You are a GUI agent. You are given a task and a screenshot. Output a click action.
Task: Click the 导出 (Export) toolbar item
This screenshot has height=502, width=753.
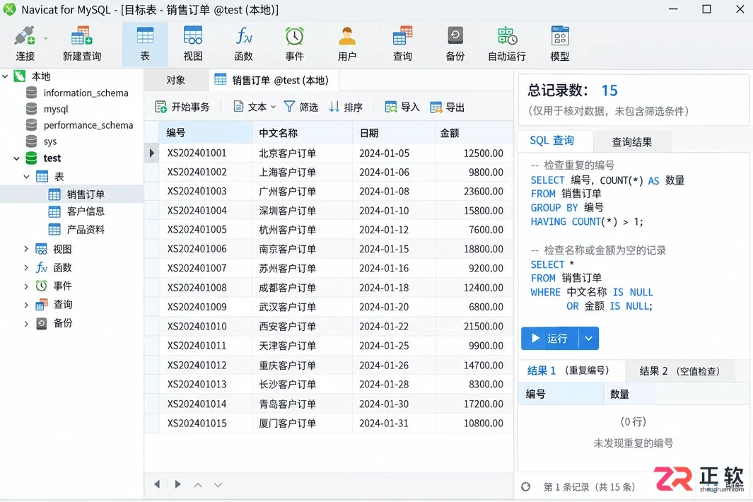click(447, 107)
